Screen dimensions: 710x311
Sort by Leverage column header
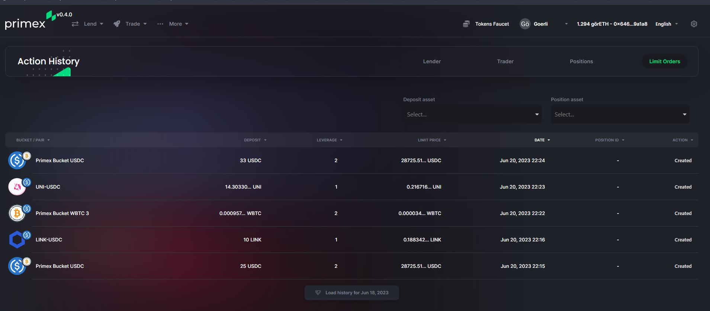pyautogui.click(x=330, y=140)
